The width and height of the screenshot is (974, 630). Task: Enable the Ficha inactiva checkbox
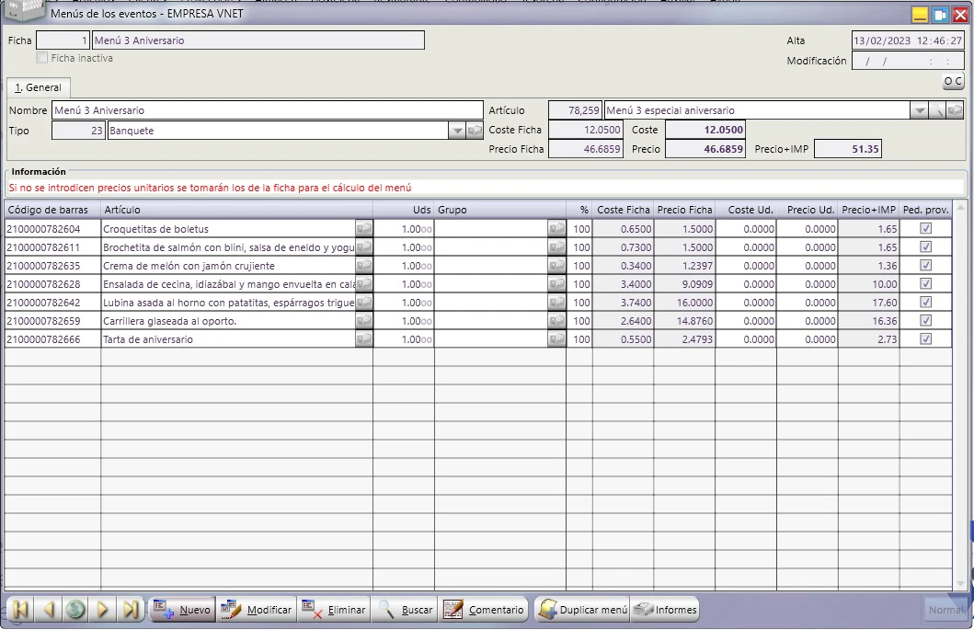pos(41,58)
